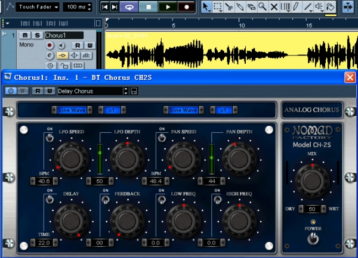358x258 pixels.
Task: Toggle the FEEDBACK on switch
Action: pos(106,200)
